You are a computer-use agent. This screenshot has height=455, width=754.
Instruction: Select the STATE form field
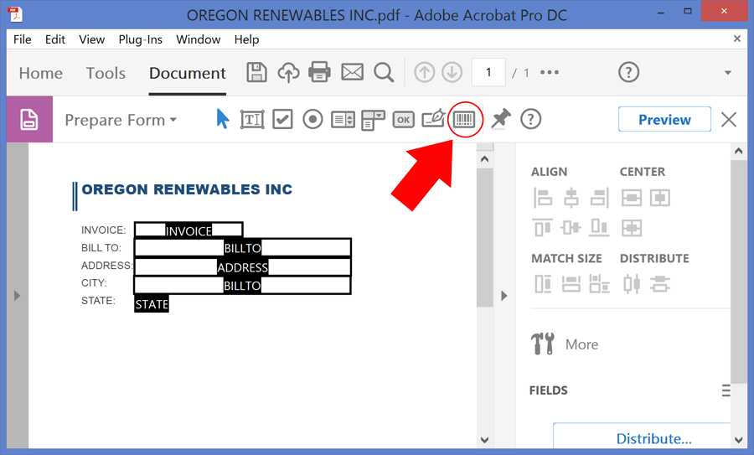(152, 303)
